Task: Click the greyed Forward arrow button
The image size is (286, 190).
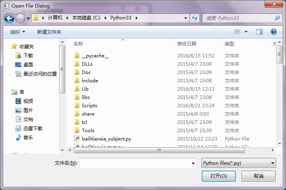Action: click(20, 18)
